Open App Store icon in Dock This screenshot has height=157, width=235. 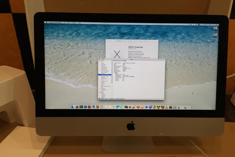click(150, 107)
